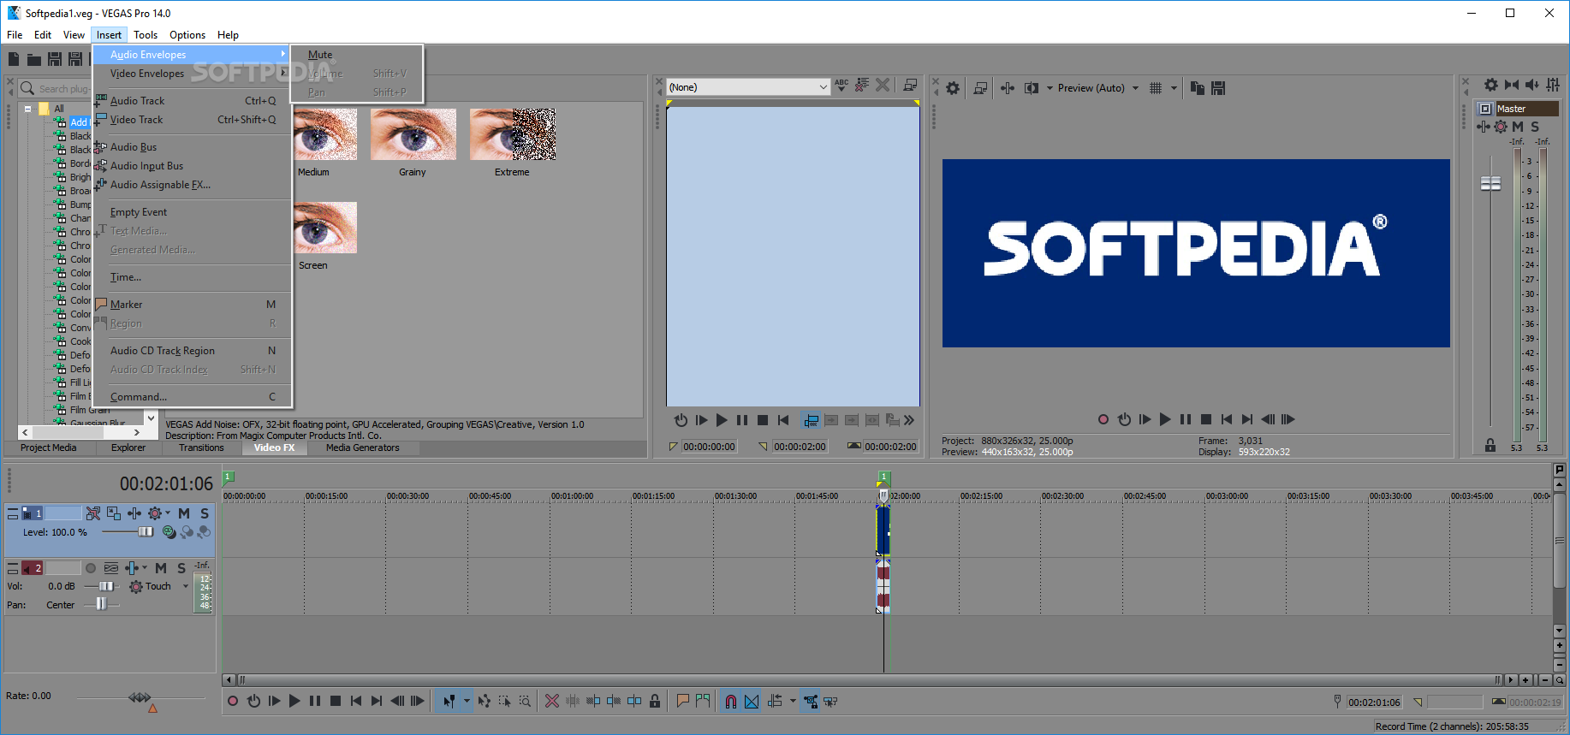Click Preview on External Monitor icon in video preview
Viewport: 1570px width, 735px height.
click(x=981, y=88)
